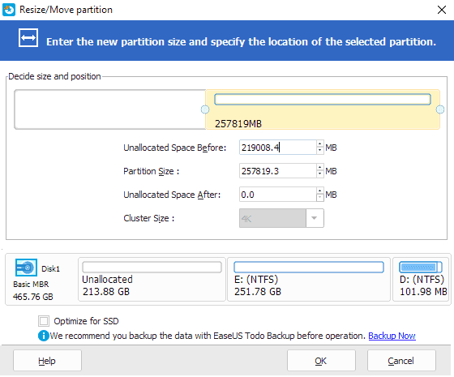This screenshot has width=454, height=377.
Task: Click the left resize handle of partition
Action: (205, 109)
